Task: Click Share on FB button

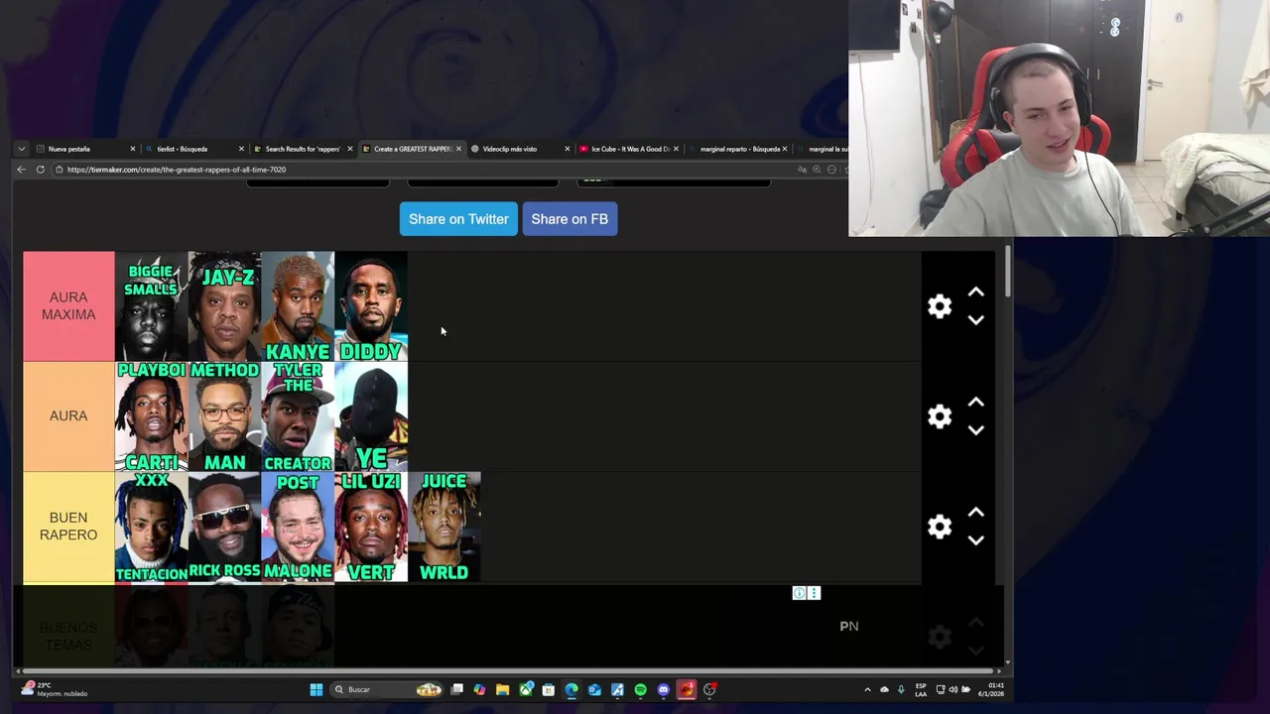Action: click(570, 219)
